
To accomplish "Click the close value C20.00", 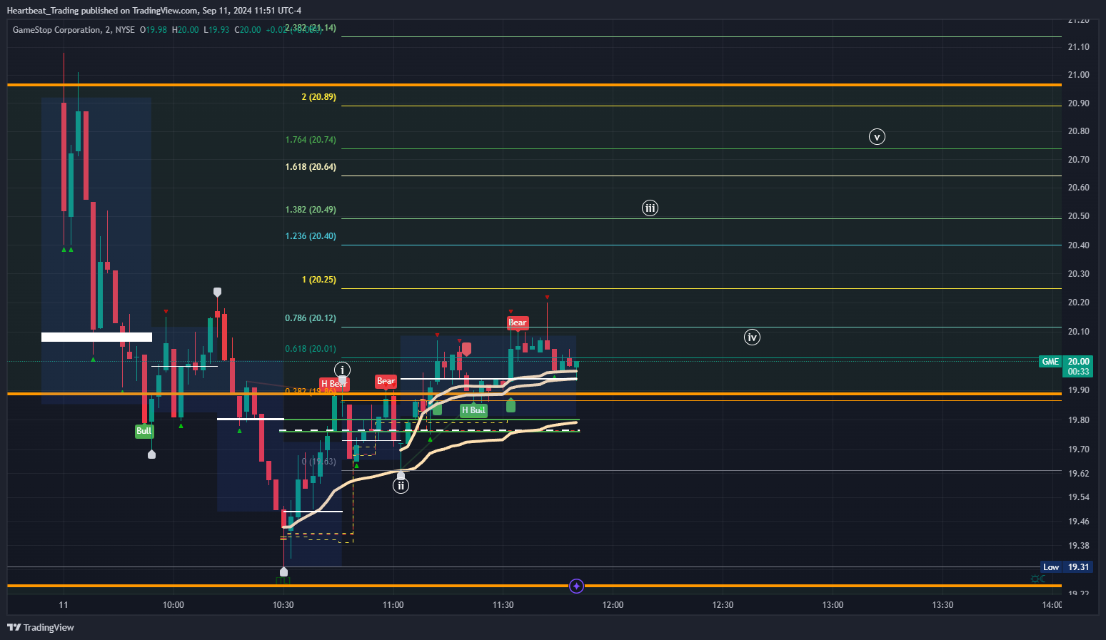I will [x=248, y=30].
